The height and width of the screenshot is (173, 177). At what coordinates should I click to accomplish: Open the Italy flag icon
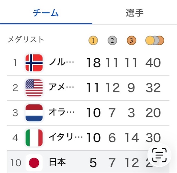pos(34,138)
